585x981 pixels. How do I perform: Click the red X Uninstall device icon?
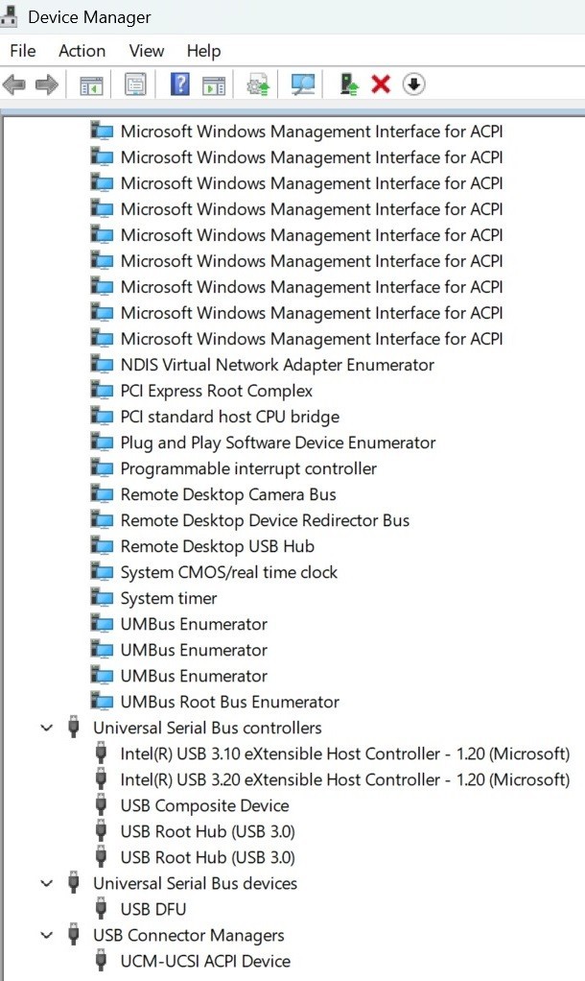click(x=381, y=84)
